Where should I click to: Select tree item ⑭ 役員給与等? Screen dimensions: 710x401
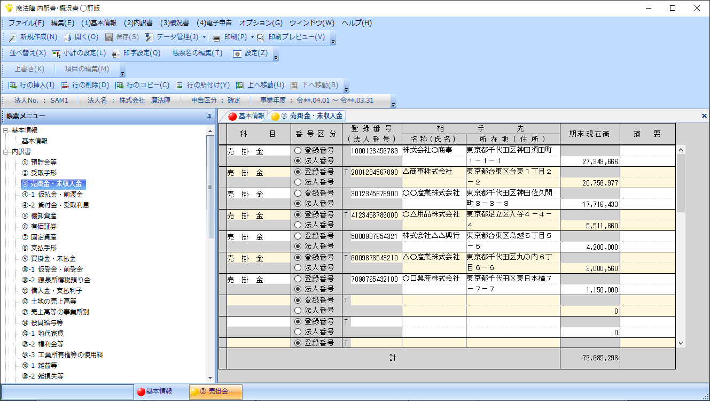[x=43, y=322]
